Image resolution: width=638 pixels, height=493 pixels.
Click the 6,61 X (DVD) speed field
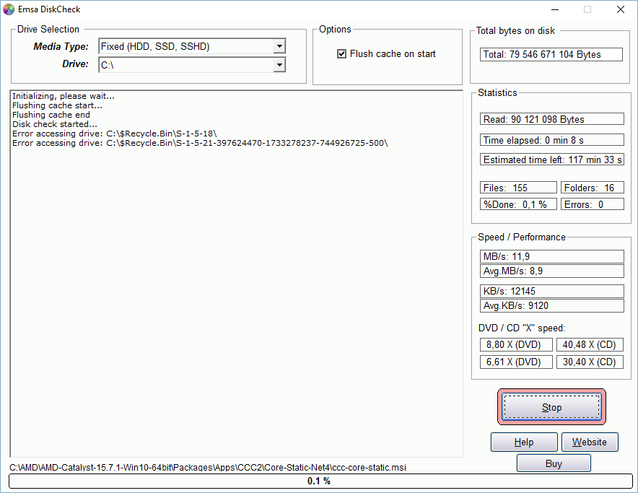click(x=516, y=362)
